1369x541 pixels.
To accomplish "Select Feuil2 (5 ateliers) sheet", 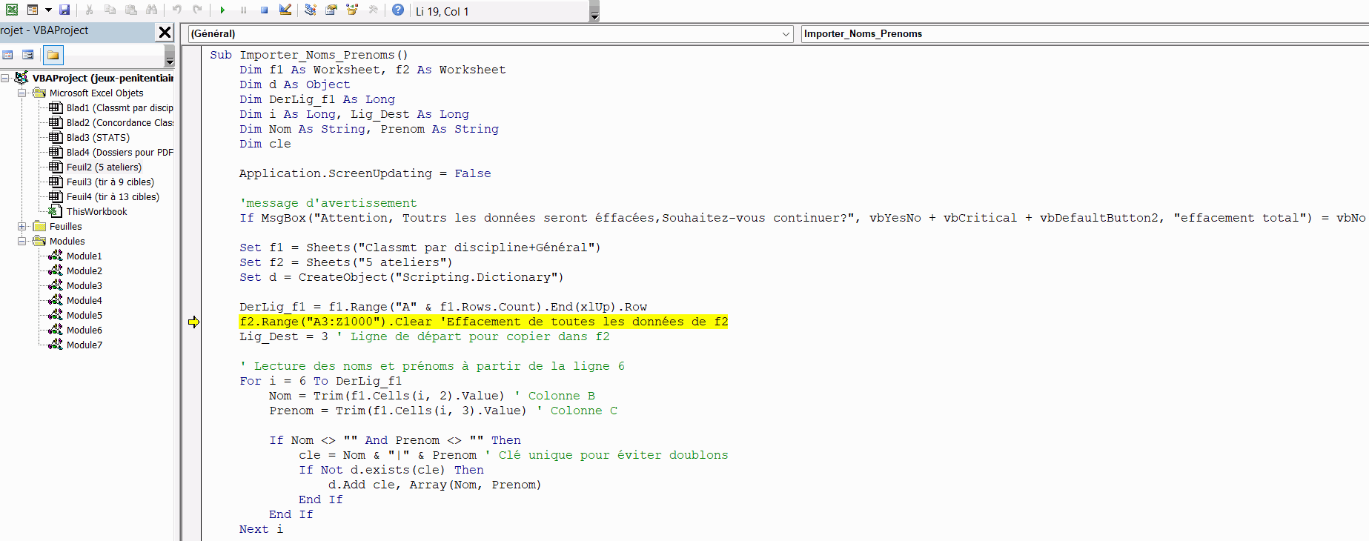I will point(104,167).
